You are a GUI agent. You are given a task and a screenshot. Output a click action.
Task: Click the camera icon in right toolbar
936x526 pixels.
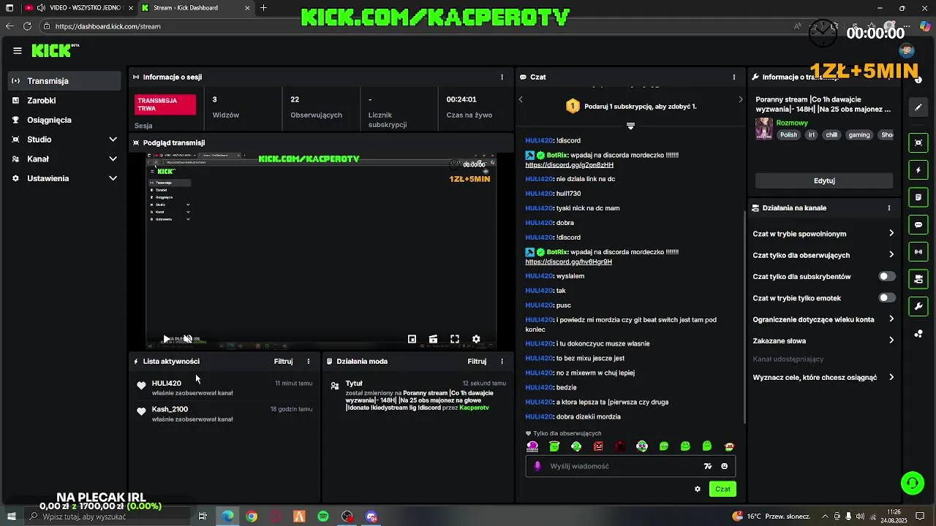(x=918, y=279)
